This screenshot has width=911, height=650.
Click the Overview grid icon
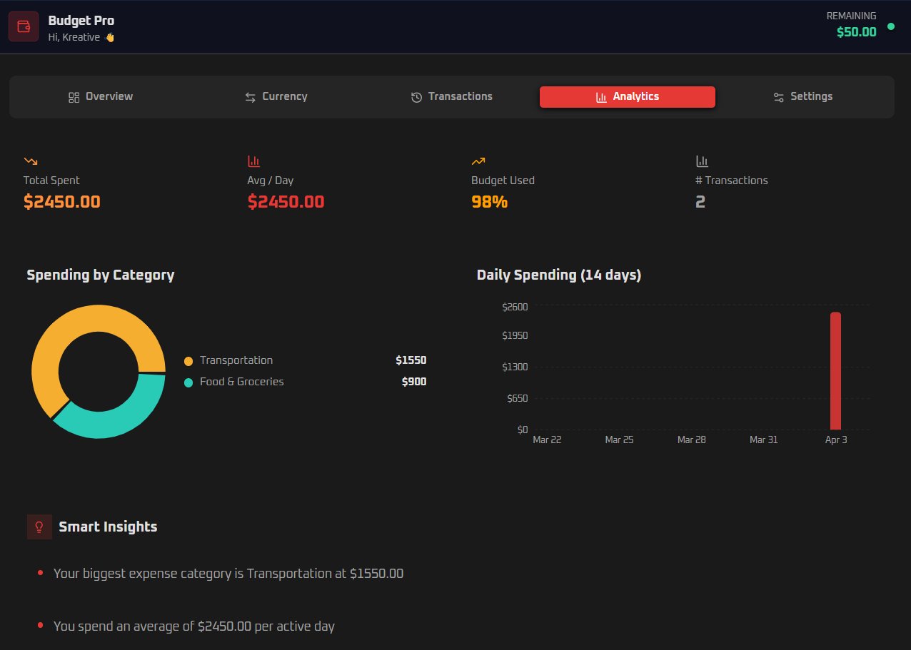[74, 97]
